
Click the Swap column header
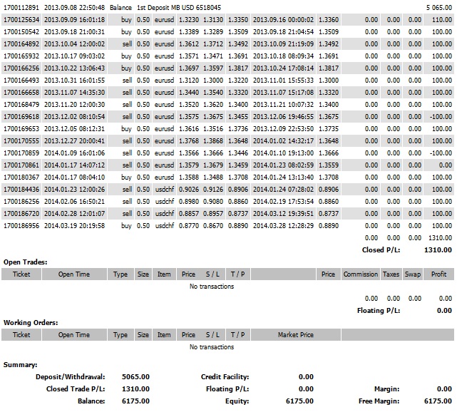coord(412,274)
